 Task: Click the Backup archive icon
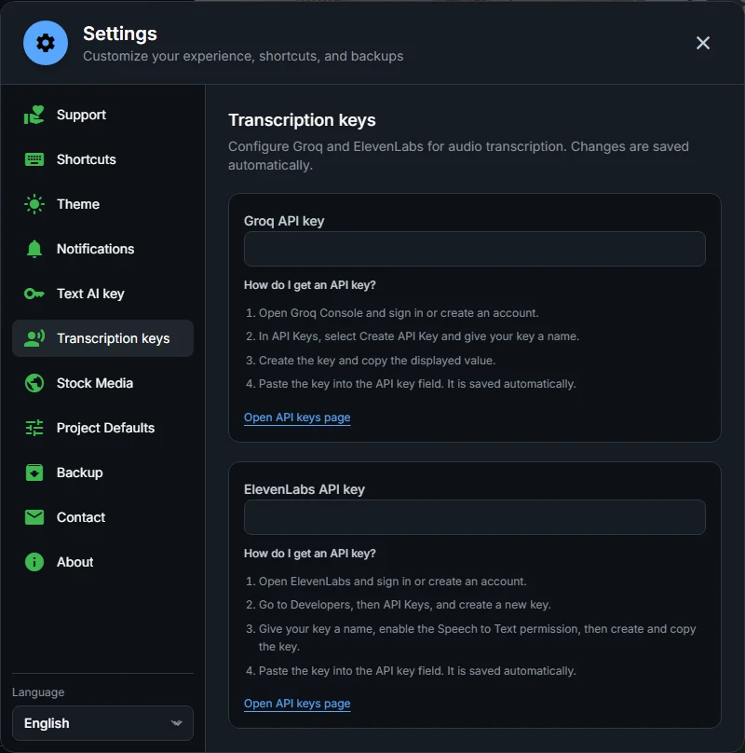click(34, 472)
